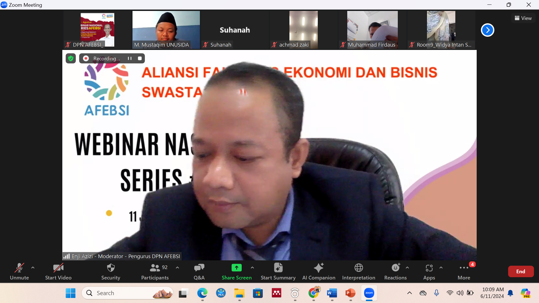Open the clock showing 10:09 AM
Screen dimensions: 539x303
pyautogui.click(x=492, y=293)
